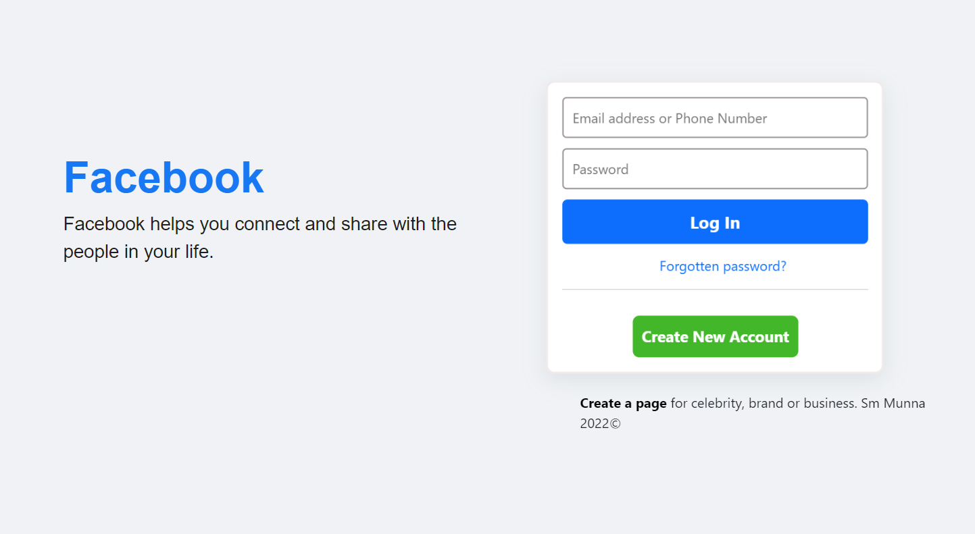Click the bold Create a page text
Screen dimensions: 975x534
coord(622,403)
